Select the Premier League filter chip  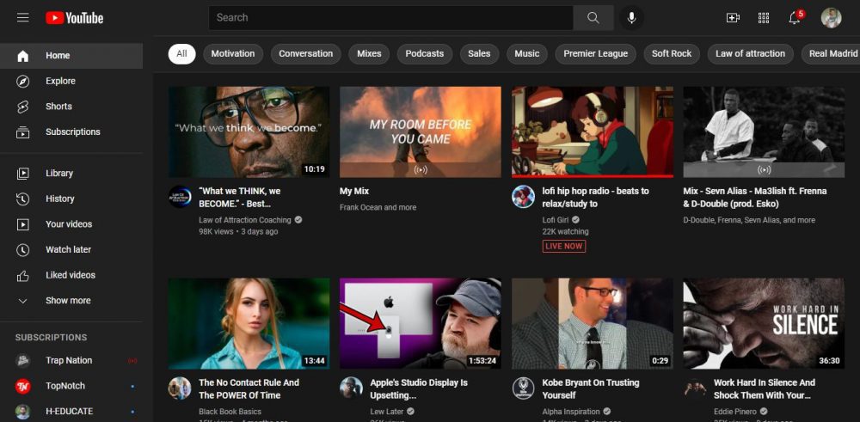point(596,53)
